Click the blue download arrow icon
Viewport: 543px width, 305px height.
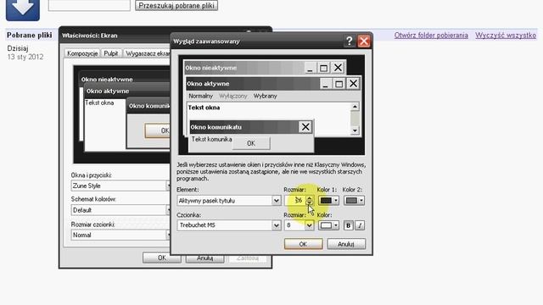click(23, 9)
